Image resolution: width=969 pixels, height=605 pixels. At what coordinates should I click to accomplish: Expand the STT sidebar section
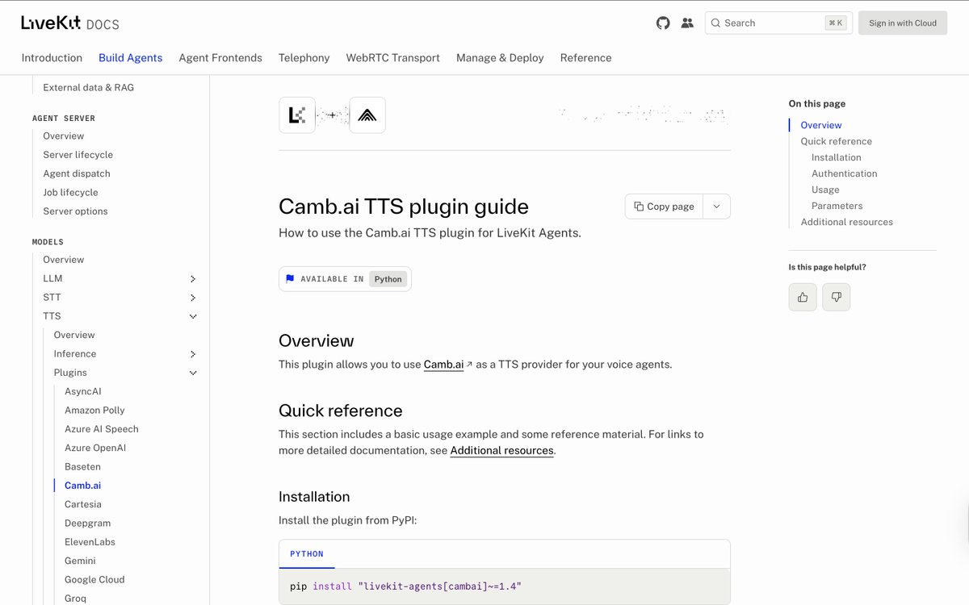pyautogui.click(x=193, y=298)
